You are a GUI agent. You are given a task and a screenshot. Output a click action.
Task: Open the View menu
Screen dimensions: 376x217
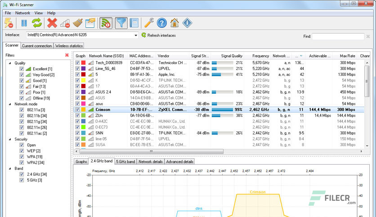tap(39, 13)
